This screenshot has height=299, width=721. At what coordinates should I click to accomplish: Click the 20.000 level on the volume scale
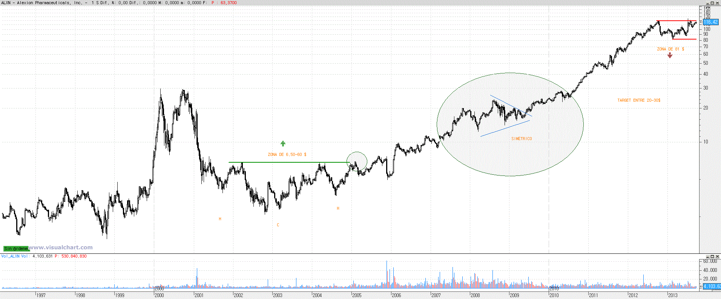[710, 279]
